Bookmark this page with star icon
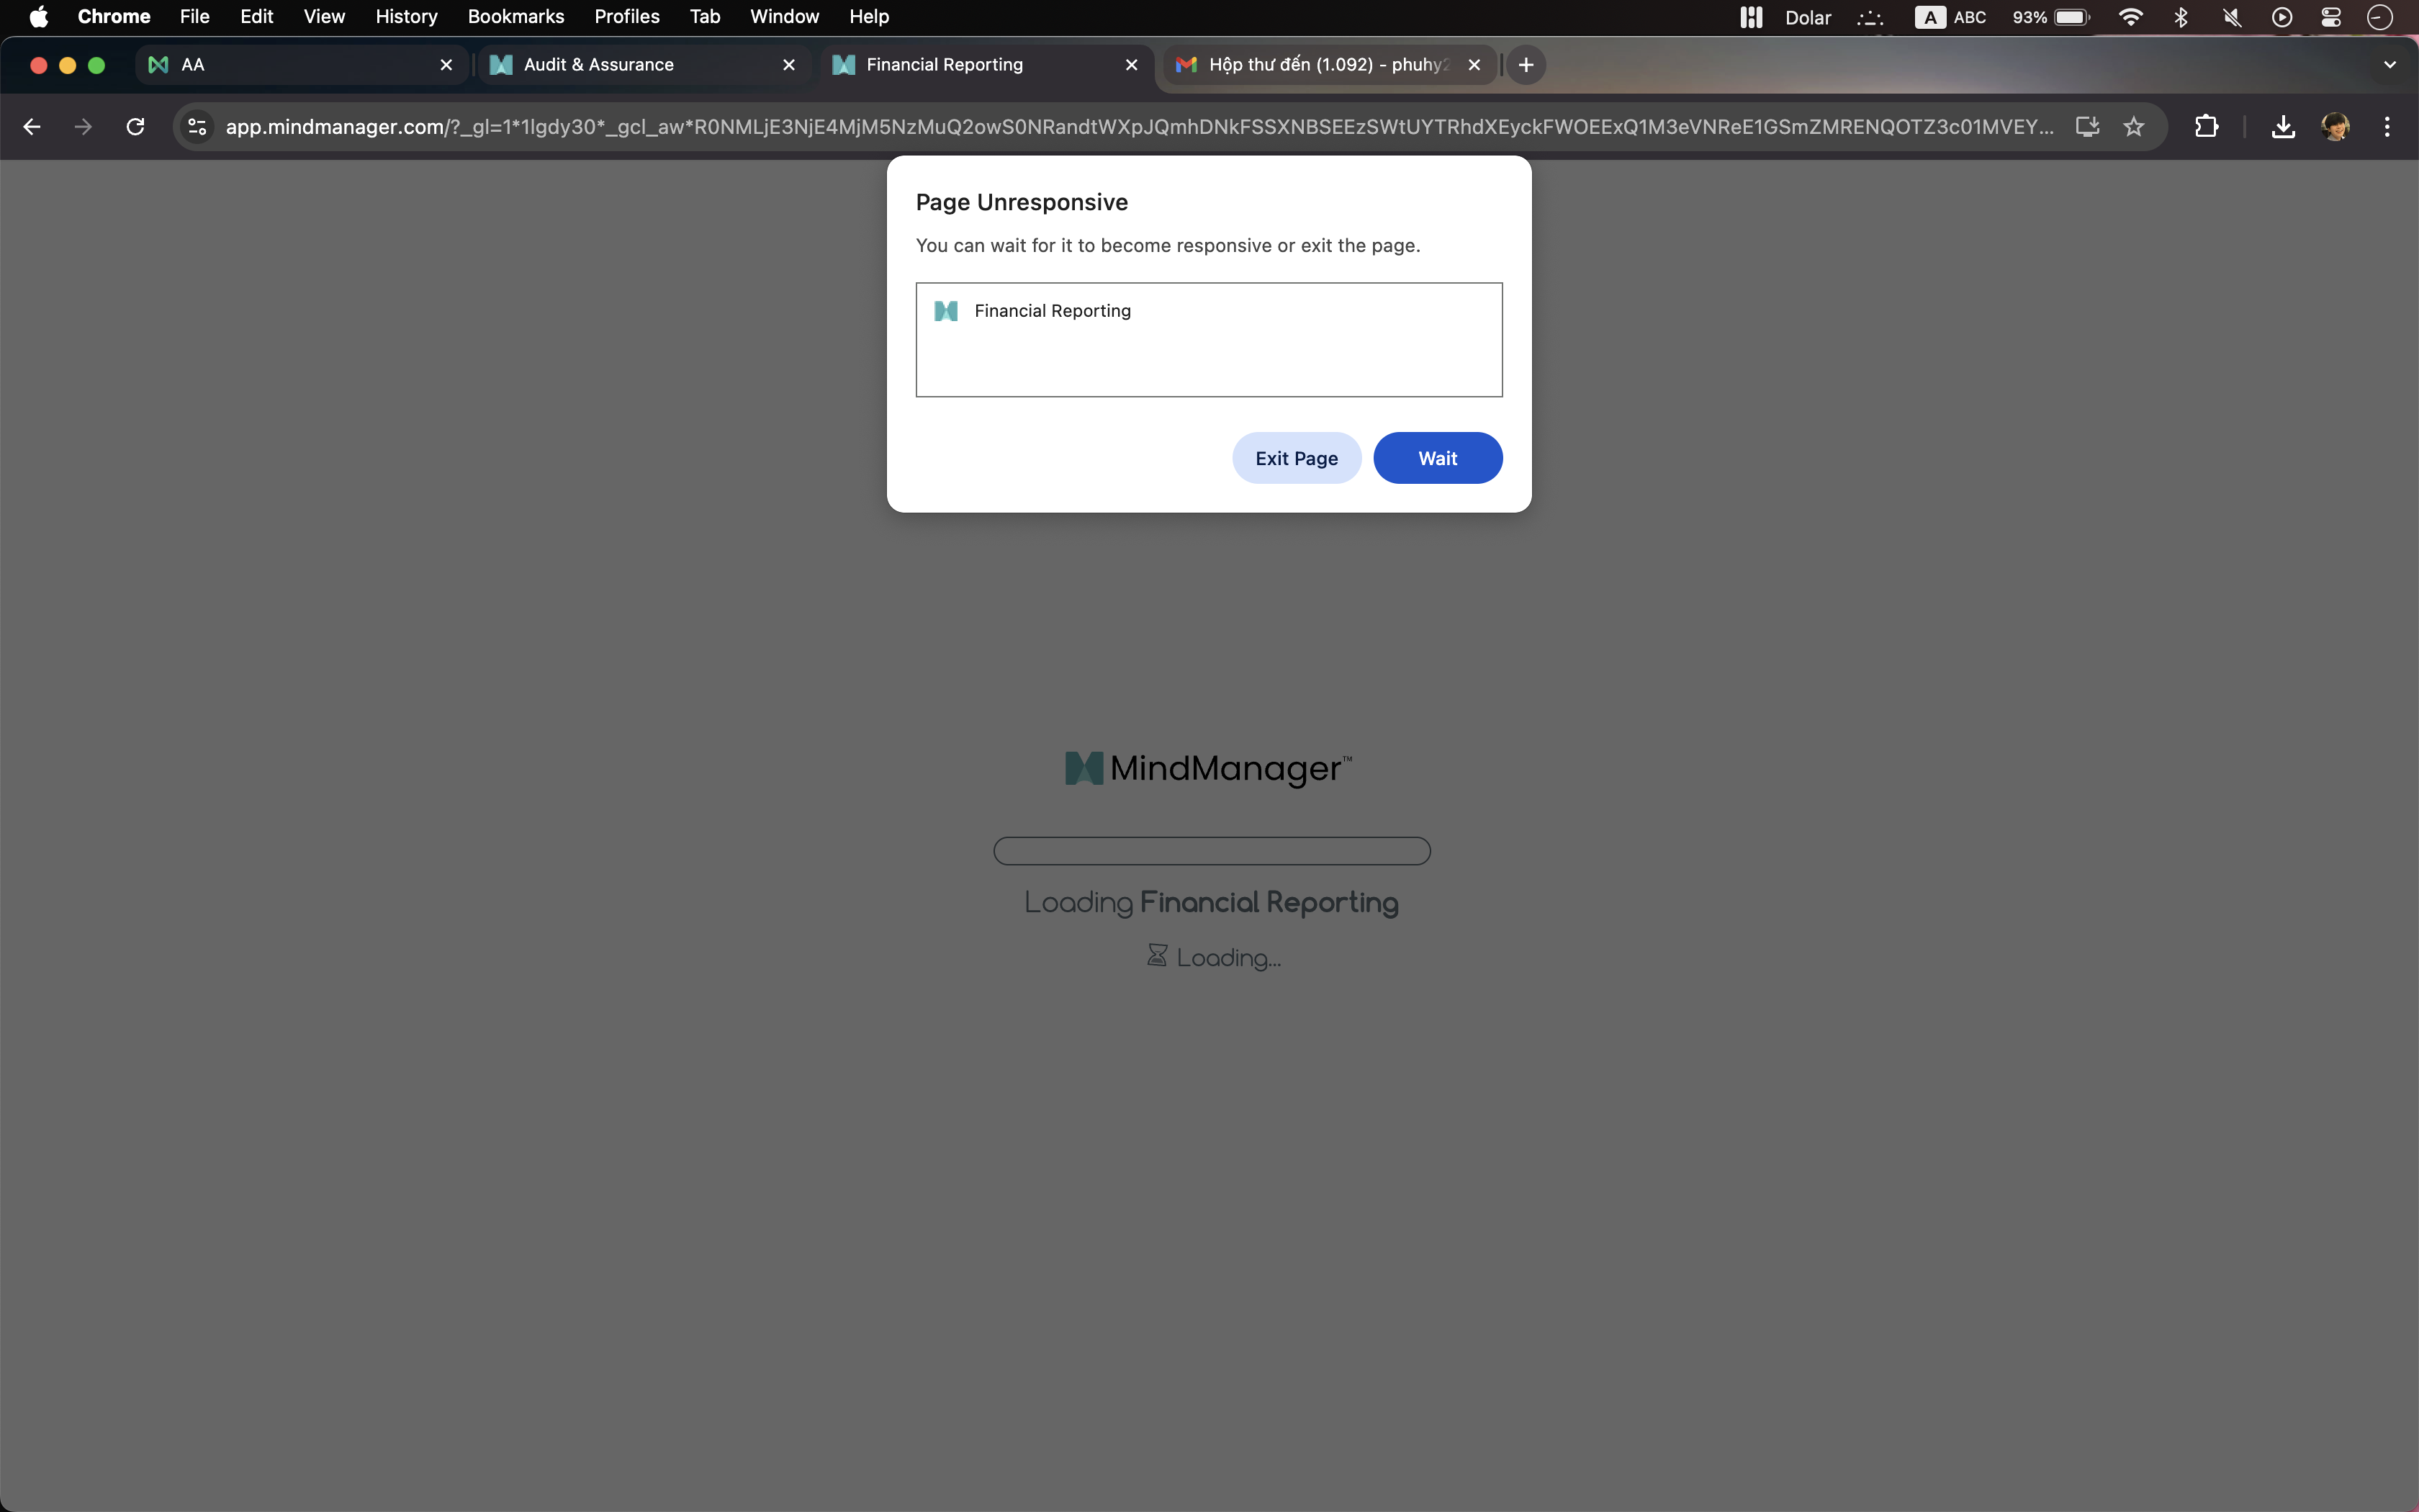 (2134, 127)
